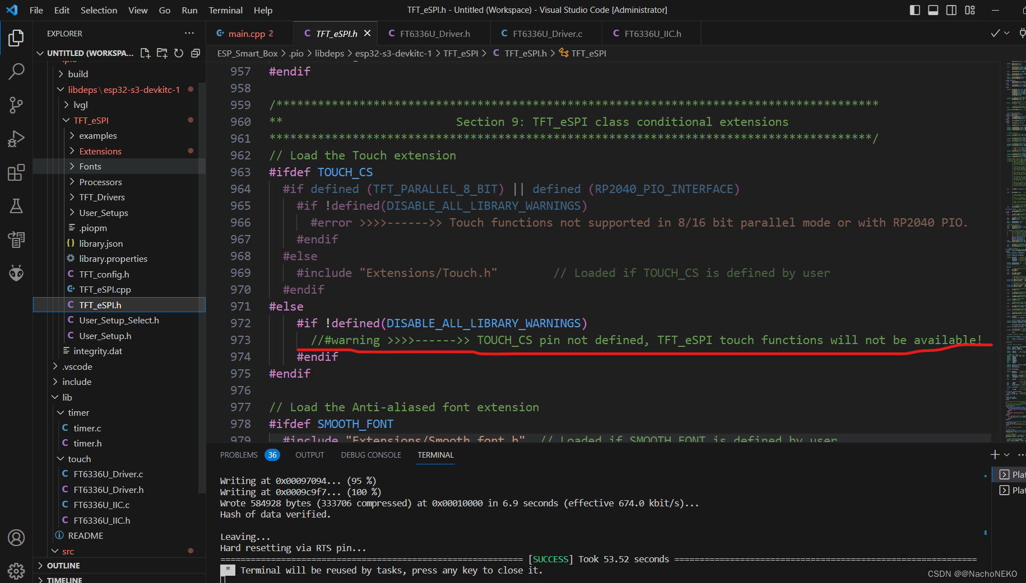Open the PlatformIO alien head icon
1026x583 pixels.
pos(16,273)
